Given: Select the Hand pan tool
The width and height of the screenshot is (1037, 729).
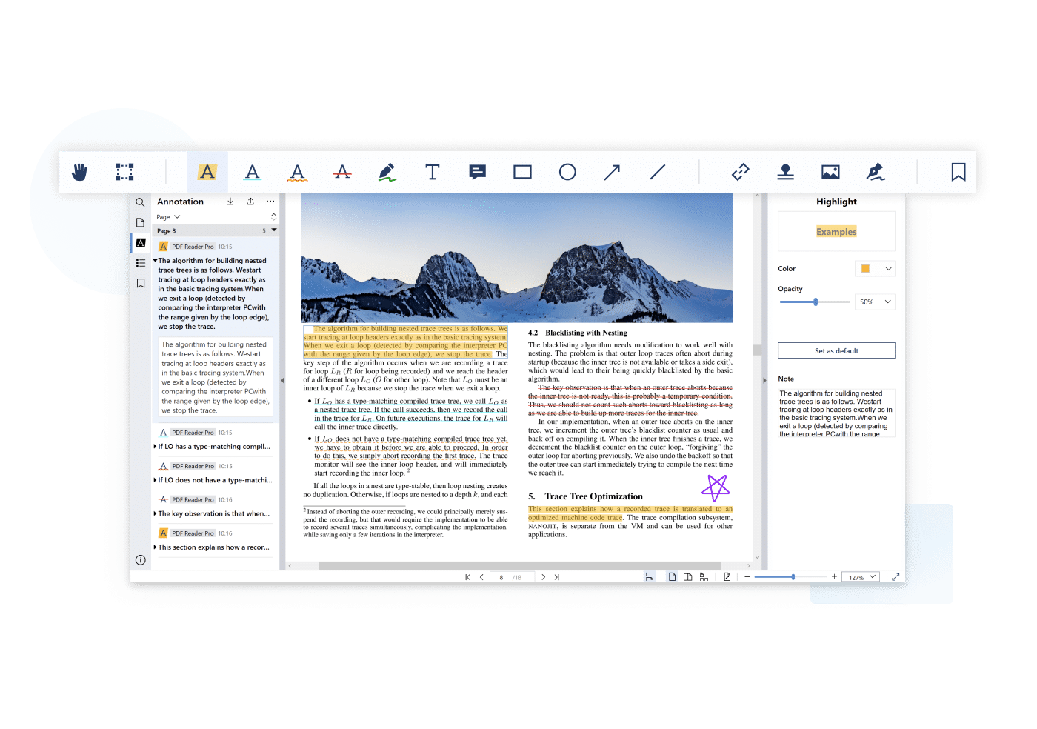Looking at the screenshot, I should pos(80,173).
